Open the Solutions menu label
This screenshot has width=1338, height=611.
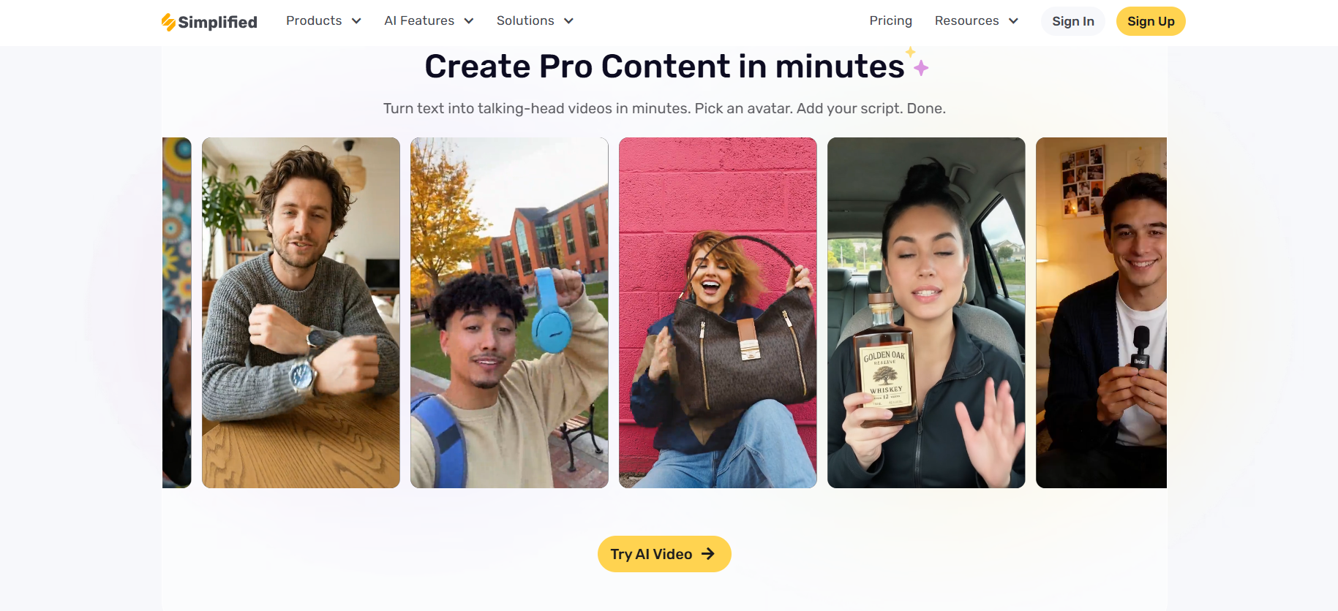click(525, 20)
